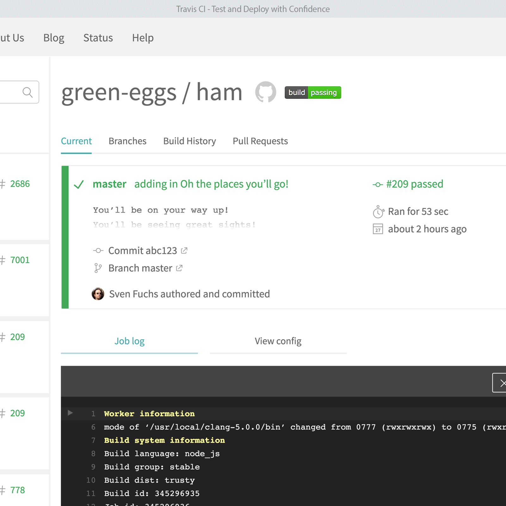Image resolution: width=506 pixels, height=506 pixels.
Task: Open the Status navigation link
Action: coord(98,38)
